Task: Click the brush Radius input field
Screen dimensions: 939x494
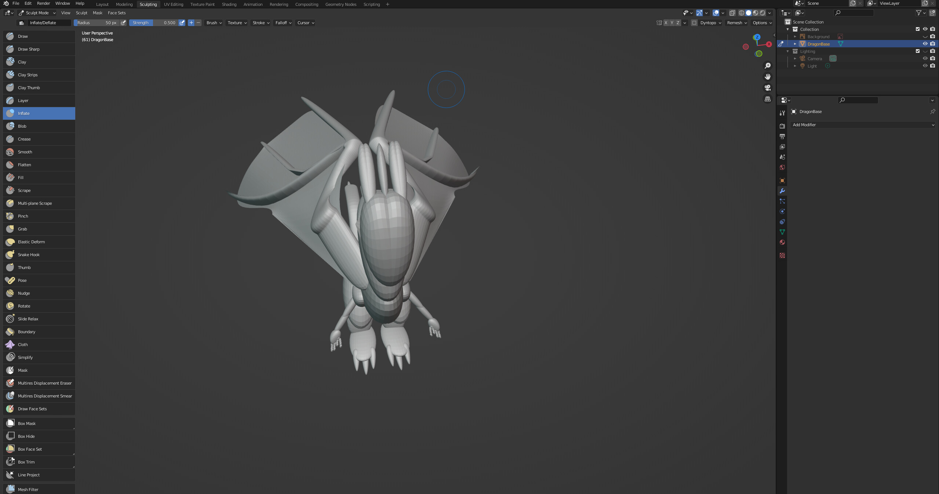Action: tap(96, 23)
